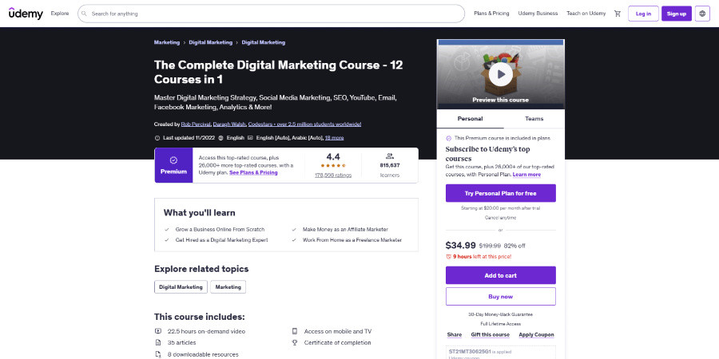Click the last updated badge icon
Image resolution: width=719 pixels, height=359 pixels.
(x=157, y=138)
